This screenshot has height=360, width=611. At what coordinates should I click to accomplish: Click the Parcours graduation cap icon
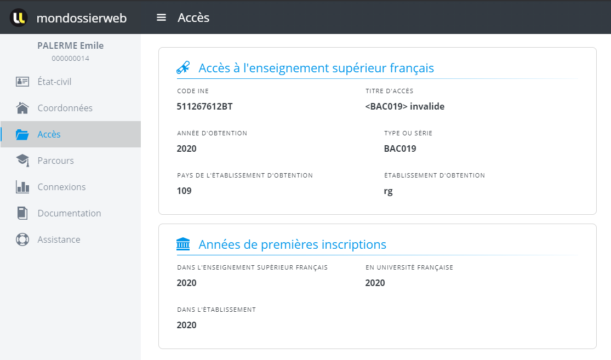tap(22, 161)
